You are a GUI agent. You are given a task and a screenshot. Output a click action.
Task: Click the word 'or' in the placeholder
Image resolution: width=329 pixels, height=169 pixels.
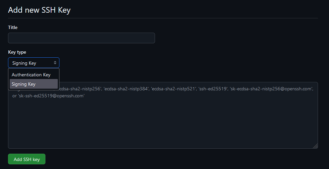[x=14, y=96]
